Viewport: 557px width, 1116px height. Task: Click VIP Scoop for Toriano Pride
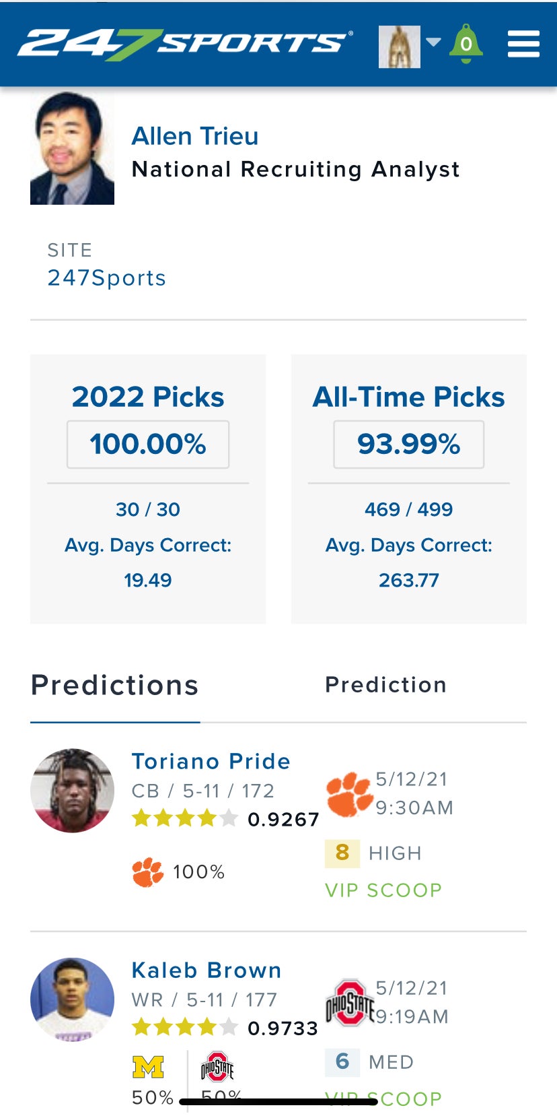pyautogui.click(x=383, y=890)
